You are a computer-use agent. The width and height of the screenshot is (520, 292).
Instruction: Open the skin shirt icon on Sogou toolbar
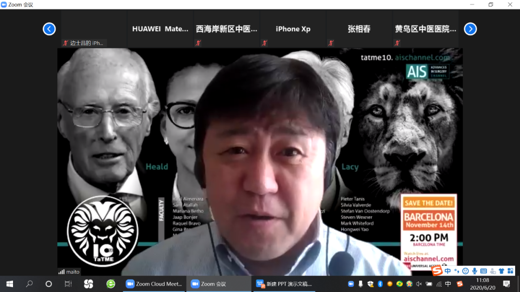tap(501, 271)
